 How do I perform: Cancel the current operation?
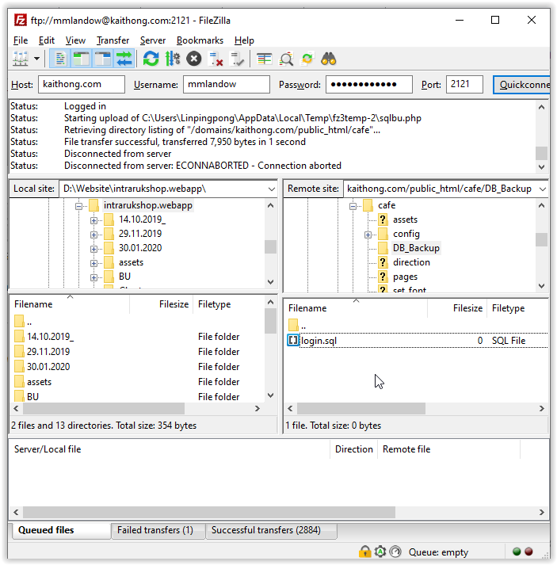pyautogui.click(x=194, y=59)
